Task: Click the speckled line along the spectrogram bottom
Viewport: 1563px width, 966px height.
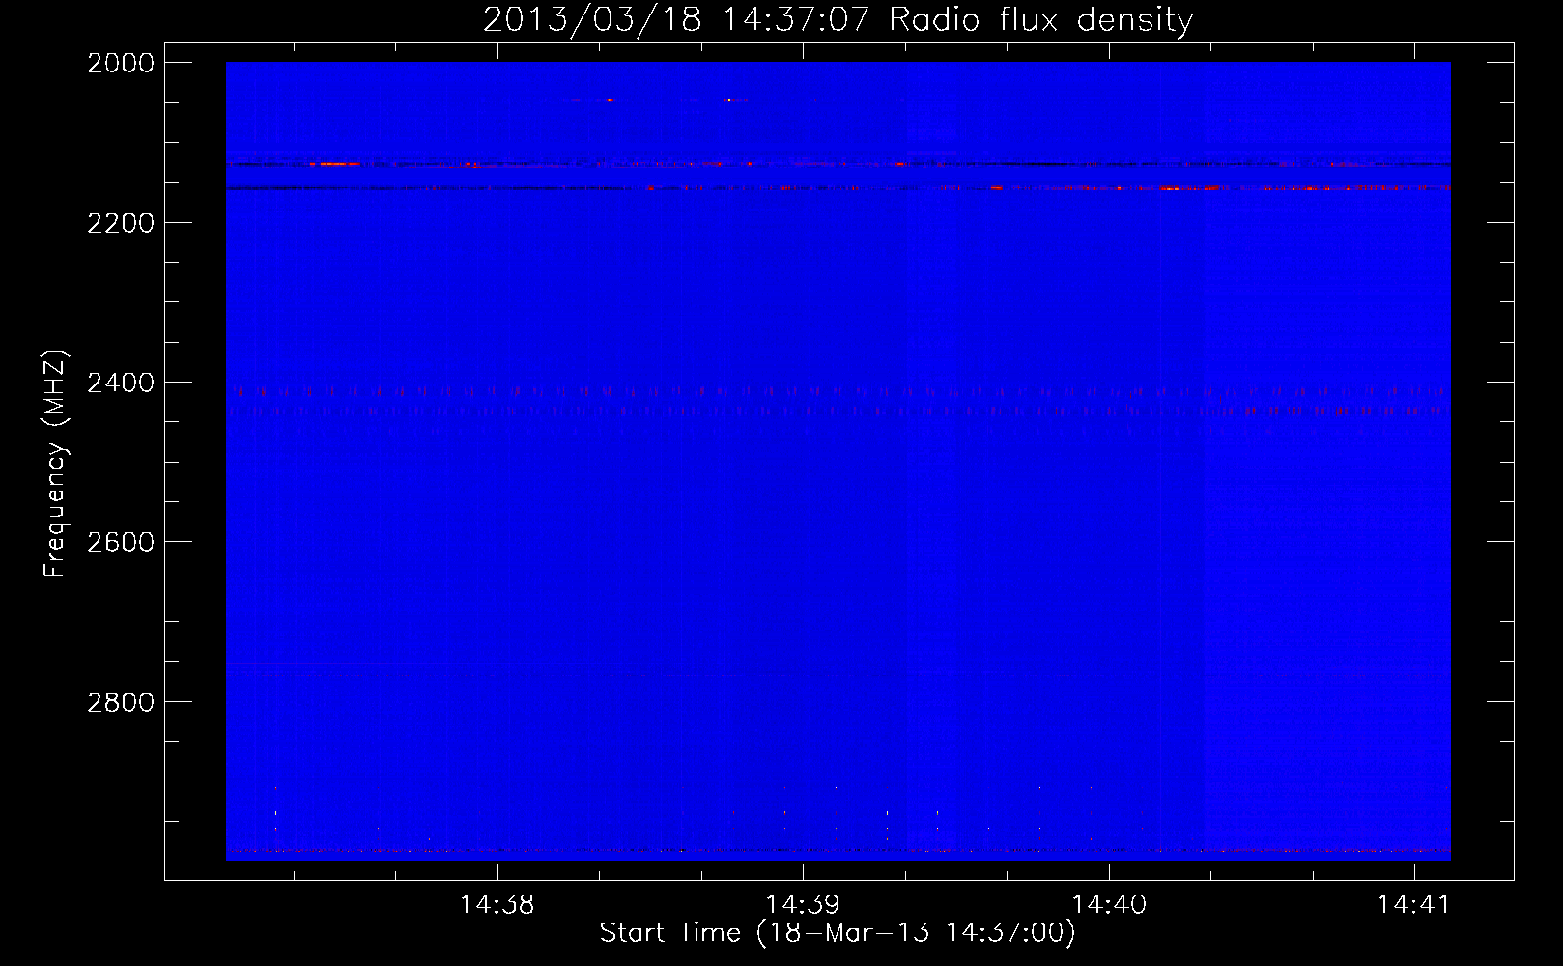Action: (831, 851)
